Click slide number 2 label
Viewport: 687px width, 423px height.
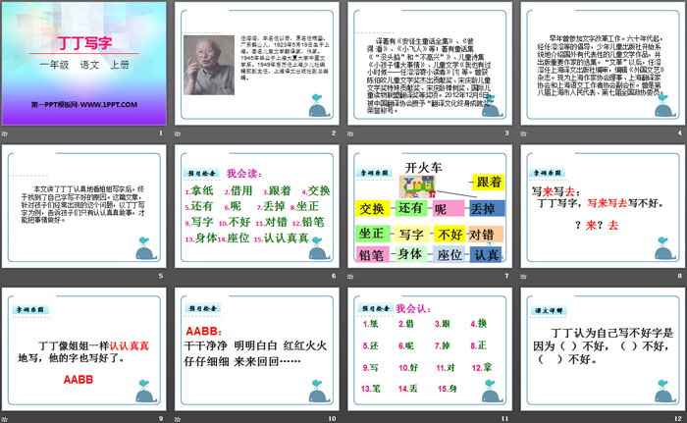click(x=334, y=132)
